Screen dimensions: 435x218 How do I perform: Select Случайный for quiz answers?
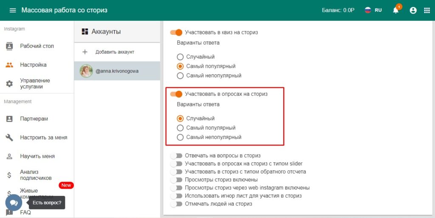180,57
